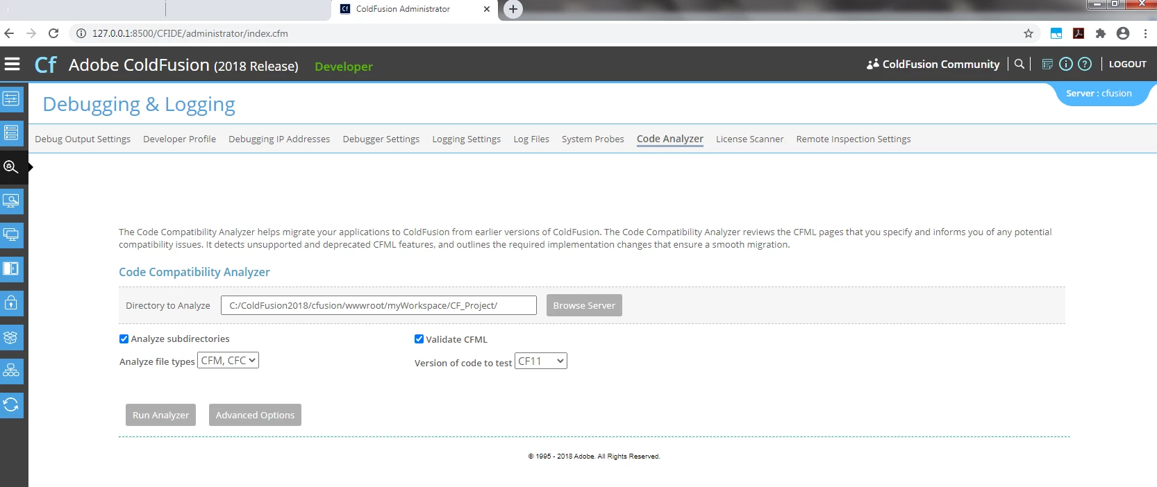The height and width of the screenshot is (487, 1157).
Task: Open the help question mark icon
Action: click(x=1085, y=64)
